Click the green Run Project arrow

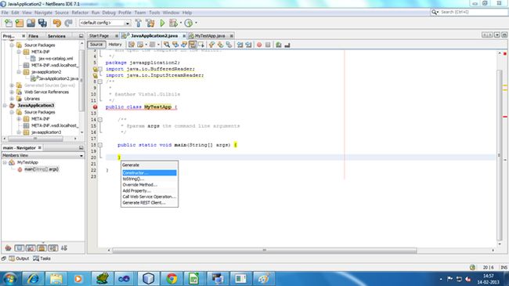162,23
